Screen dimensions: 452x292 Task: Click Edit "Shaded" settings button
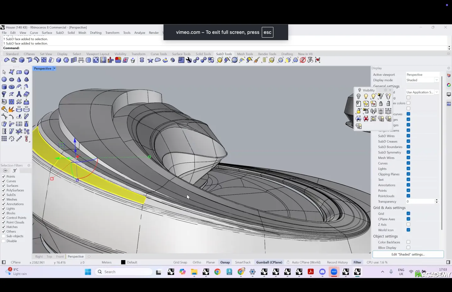(x=408, y=254)
